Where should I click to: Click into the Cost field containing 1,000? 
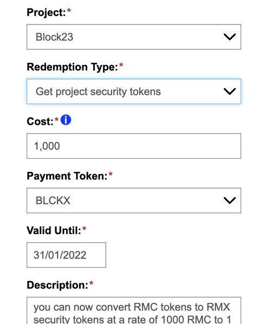tap(134, 146)
